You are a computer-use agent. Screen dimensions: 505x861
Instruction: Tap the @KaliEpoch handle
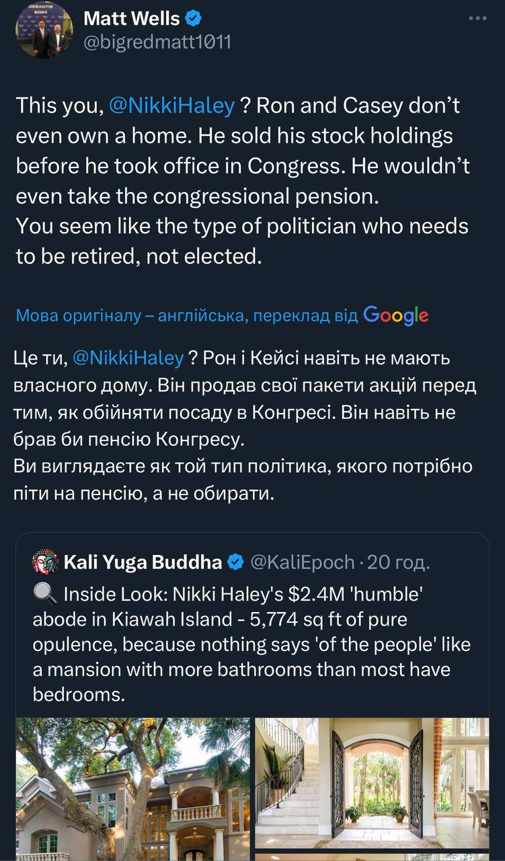coord(302,562)
